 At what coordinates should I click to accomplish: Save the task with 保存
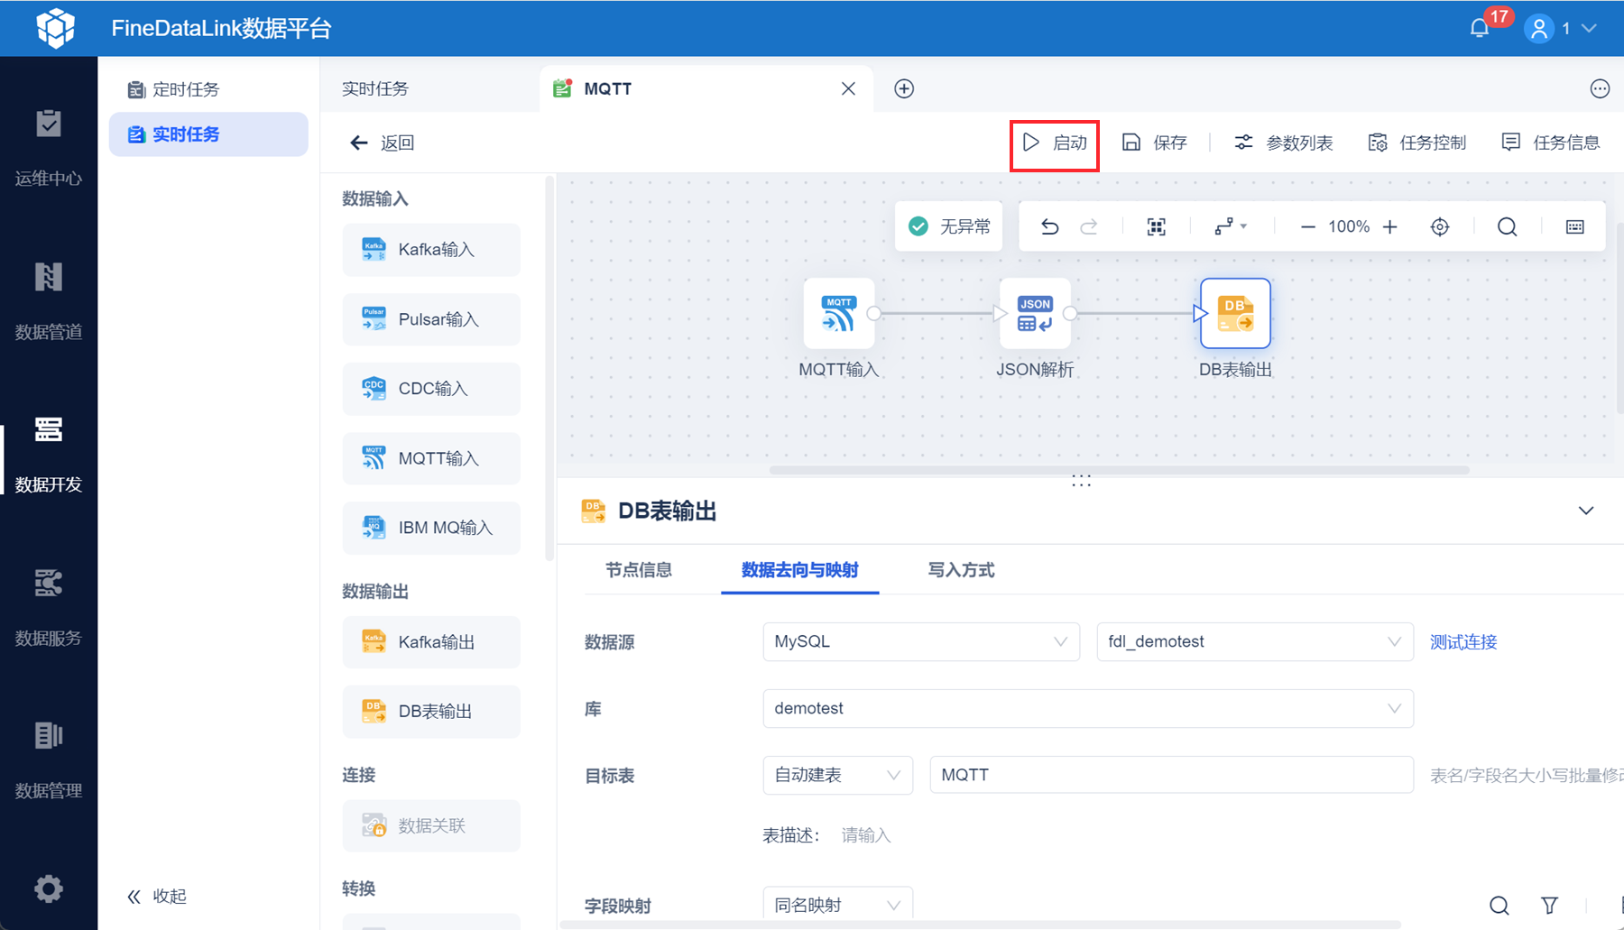(x=1154, y=143)
